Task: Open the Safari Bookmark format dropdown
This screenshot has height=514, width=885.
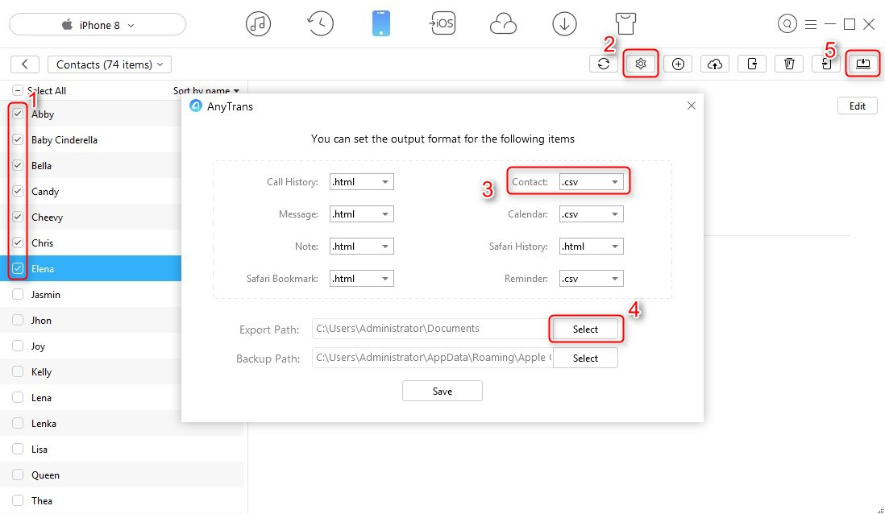Action: click(361, 278)
